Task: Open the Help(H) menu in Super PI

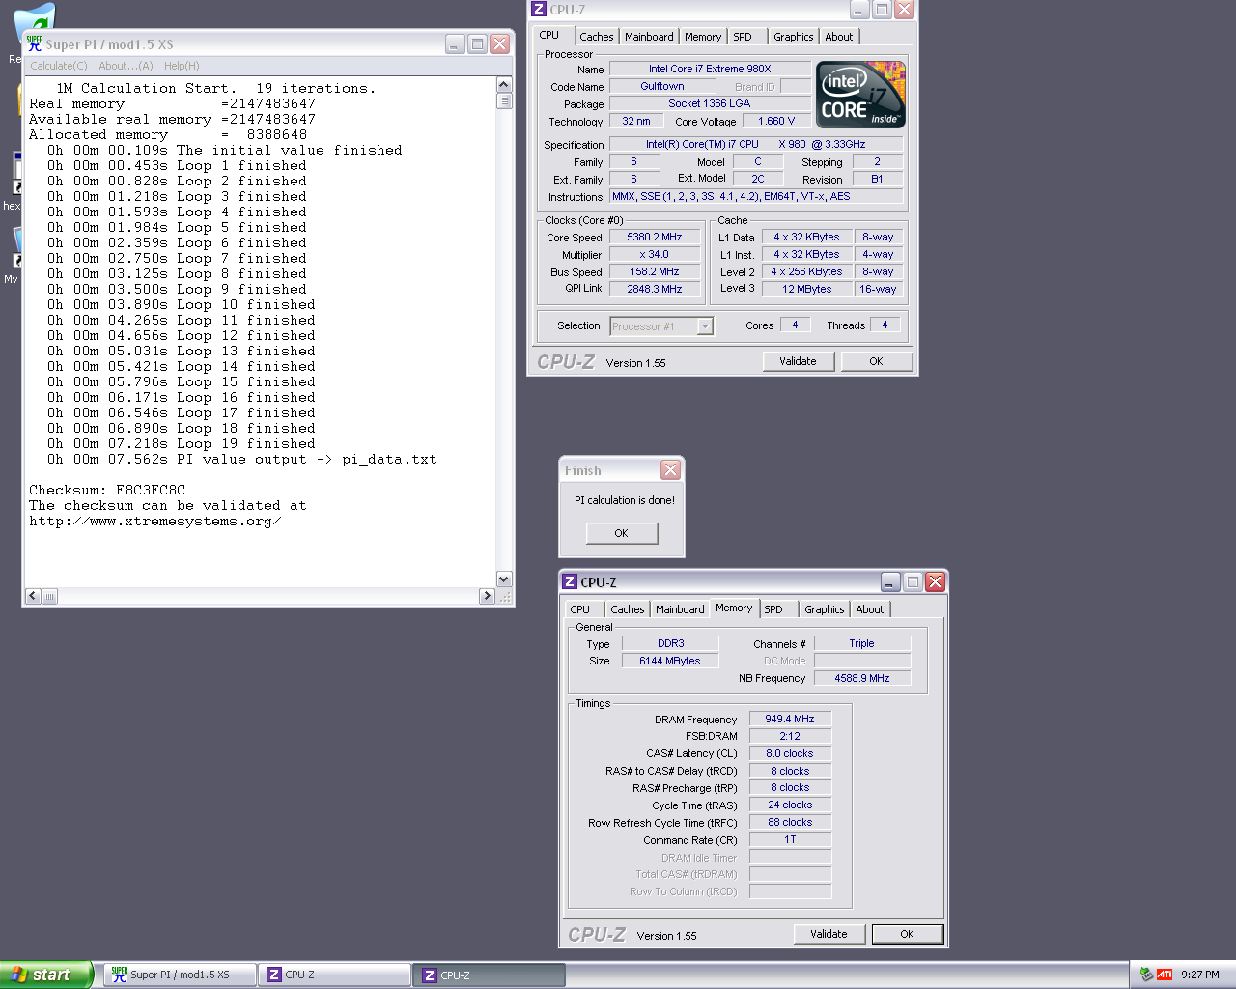Action: tap(182, 66)
